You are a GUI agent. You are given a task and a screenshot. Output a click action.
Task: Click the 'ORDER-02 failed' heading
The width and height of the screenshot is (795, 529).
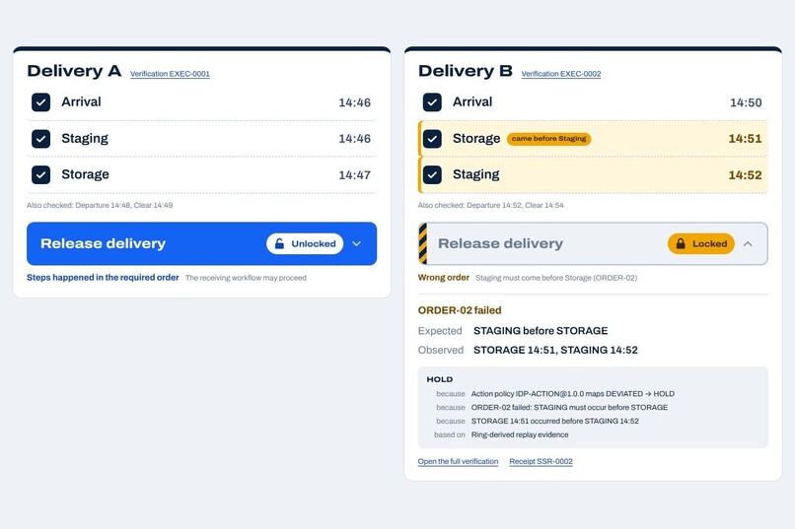pyautogui.click(x=460, y=310)
